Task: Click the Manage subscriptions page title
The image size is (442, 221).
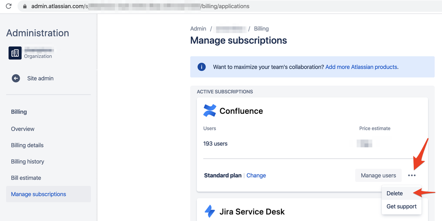Action: pyautogui.click(x=238, y=40)
